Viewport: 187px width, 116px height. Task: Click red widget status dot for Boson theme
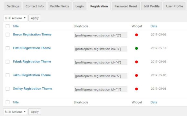137,35
